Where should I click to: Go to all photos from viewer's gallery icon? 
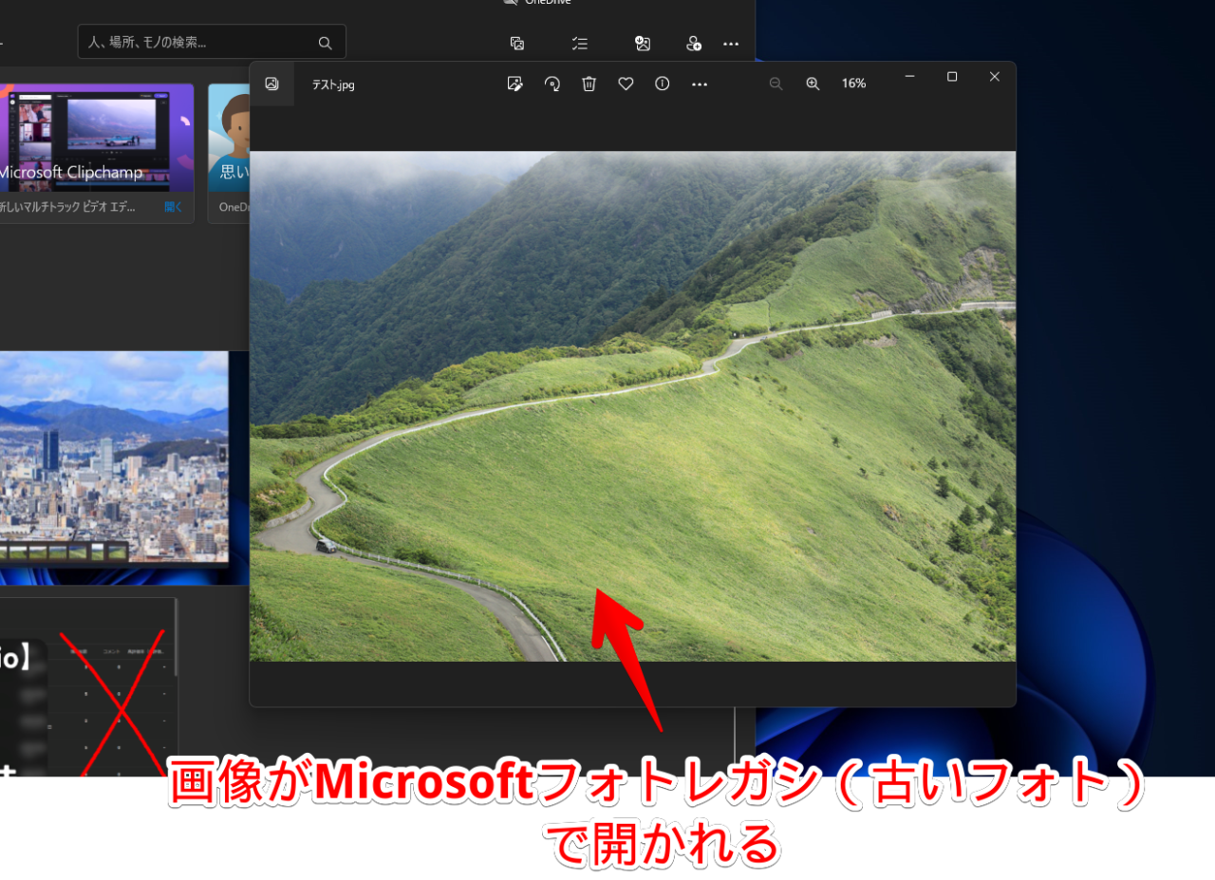pyautogui.click(x=272, y=84)
